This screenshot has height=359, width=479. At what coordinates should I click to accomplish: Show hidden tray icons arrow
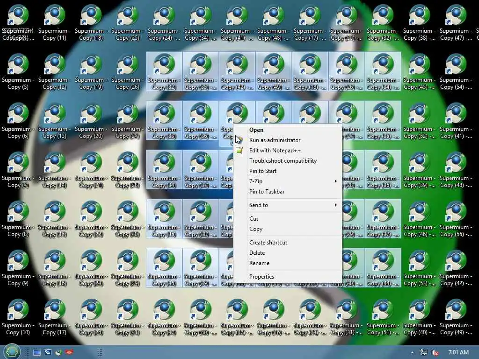pyautogui.click(x=413, y=352)
